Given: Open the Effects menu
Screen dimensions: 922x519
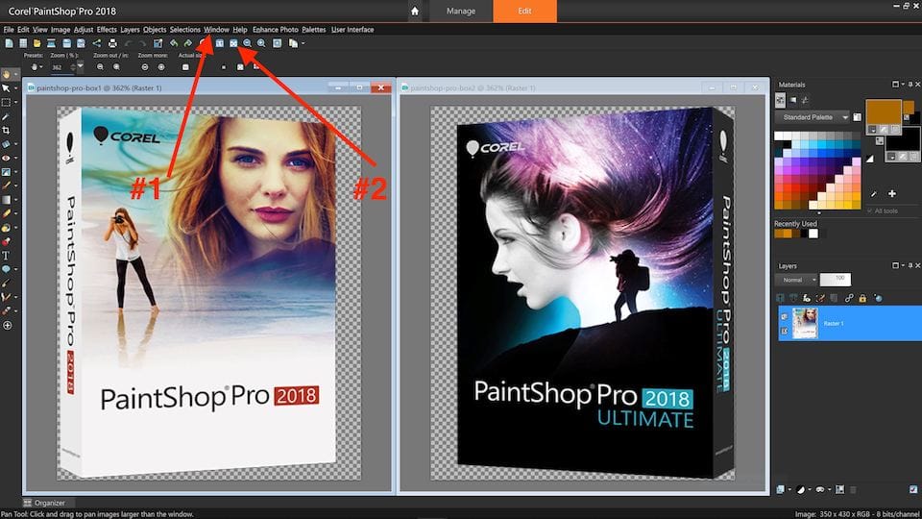Looking at the screenshot, I should pos(107,30).
